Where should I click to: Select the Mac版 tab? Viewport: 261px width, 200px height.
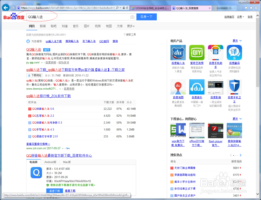click(67, 162)
